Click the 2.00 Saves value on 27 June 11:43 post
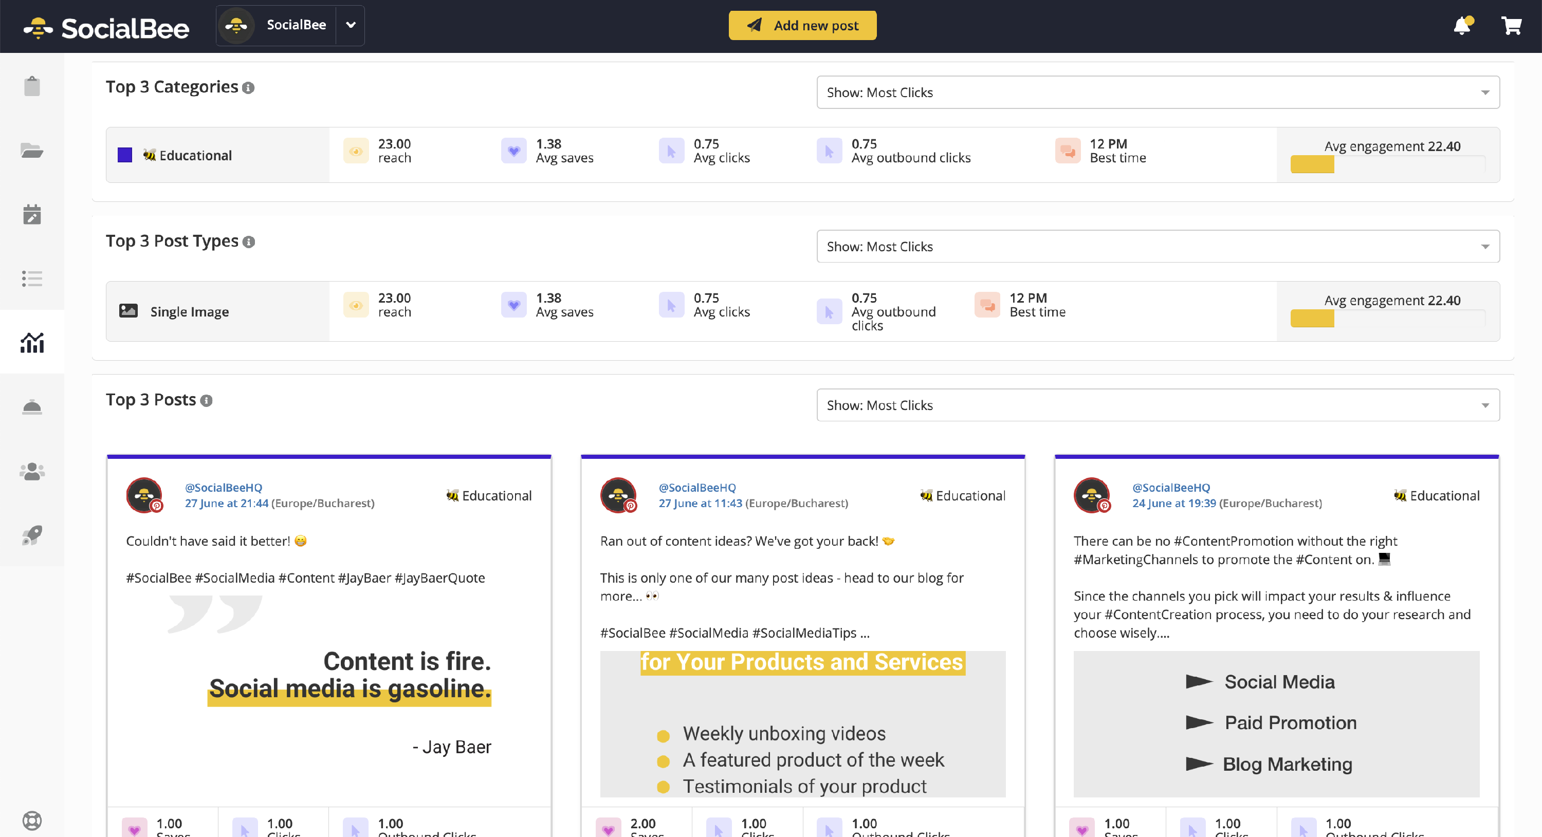 point(643,824)
